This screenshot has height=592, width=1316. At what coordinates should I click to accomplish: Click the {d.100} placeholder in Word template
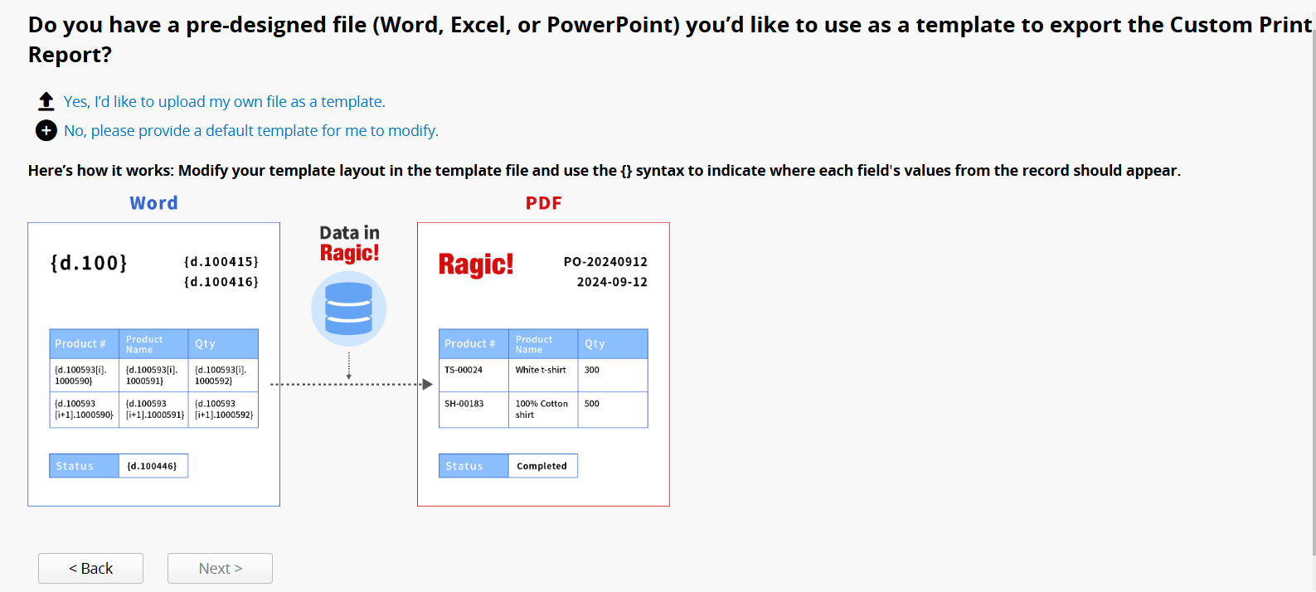(x=89, y=263)
